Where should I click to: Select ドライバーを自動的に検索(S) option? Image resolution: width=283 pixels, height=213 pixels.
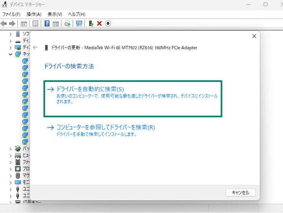133,99
